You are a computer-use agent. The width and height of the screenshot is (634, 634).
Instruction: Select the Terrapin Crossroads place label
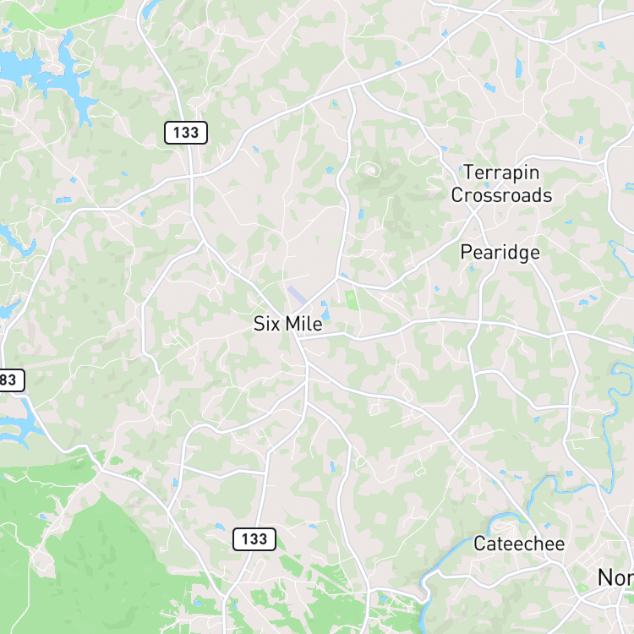[501, 183]
